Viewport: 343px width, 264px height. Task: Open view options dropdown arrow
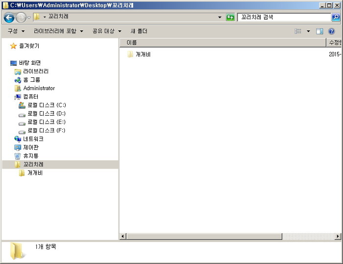click(308, 31)
